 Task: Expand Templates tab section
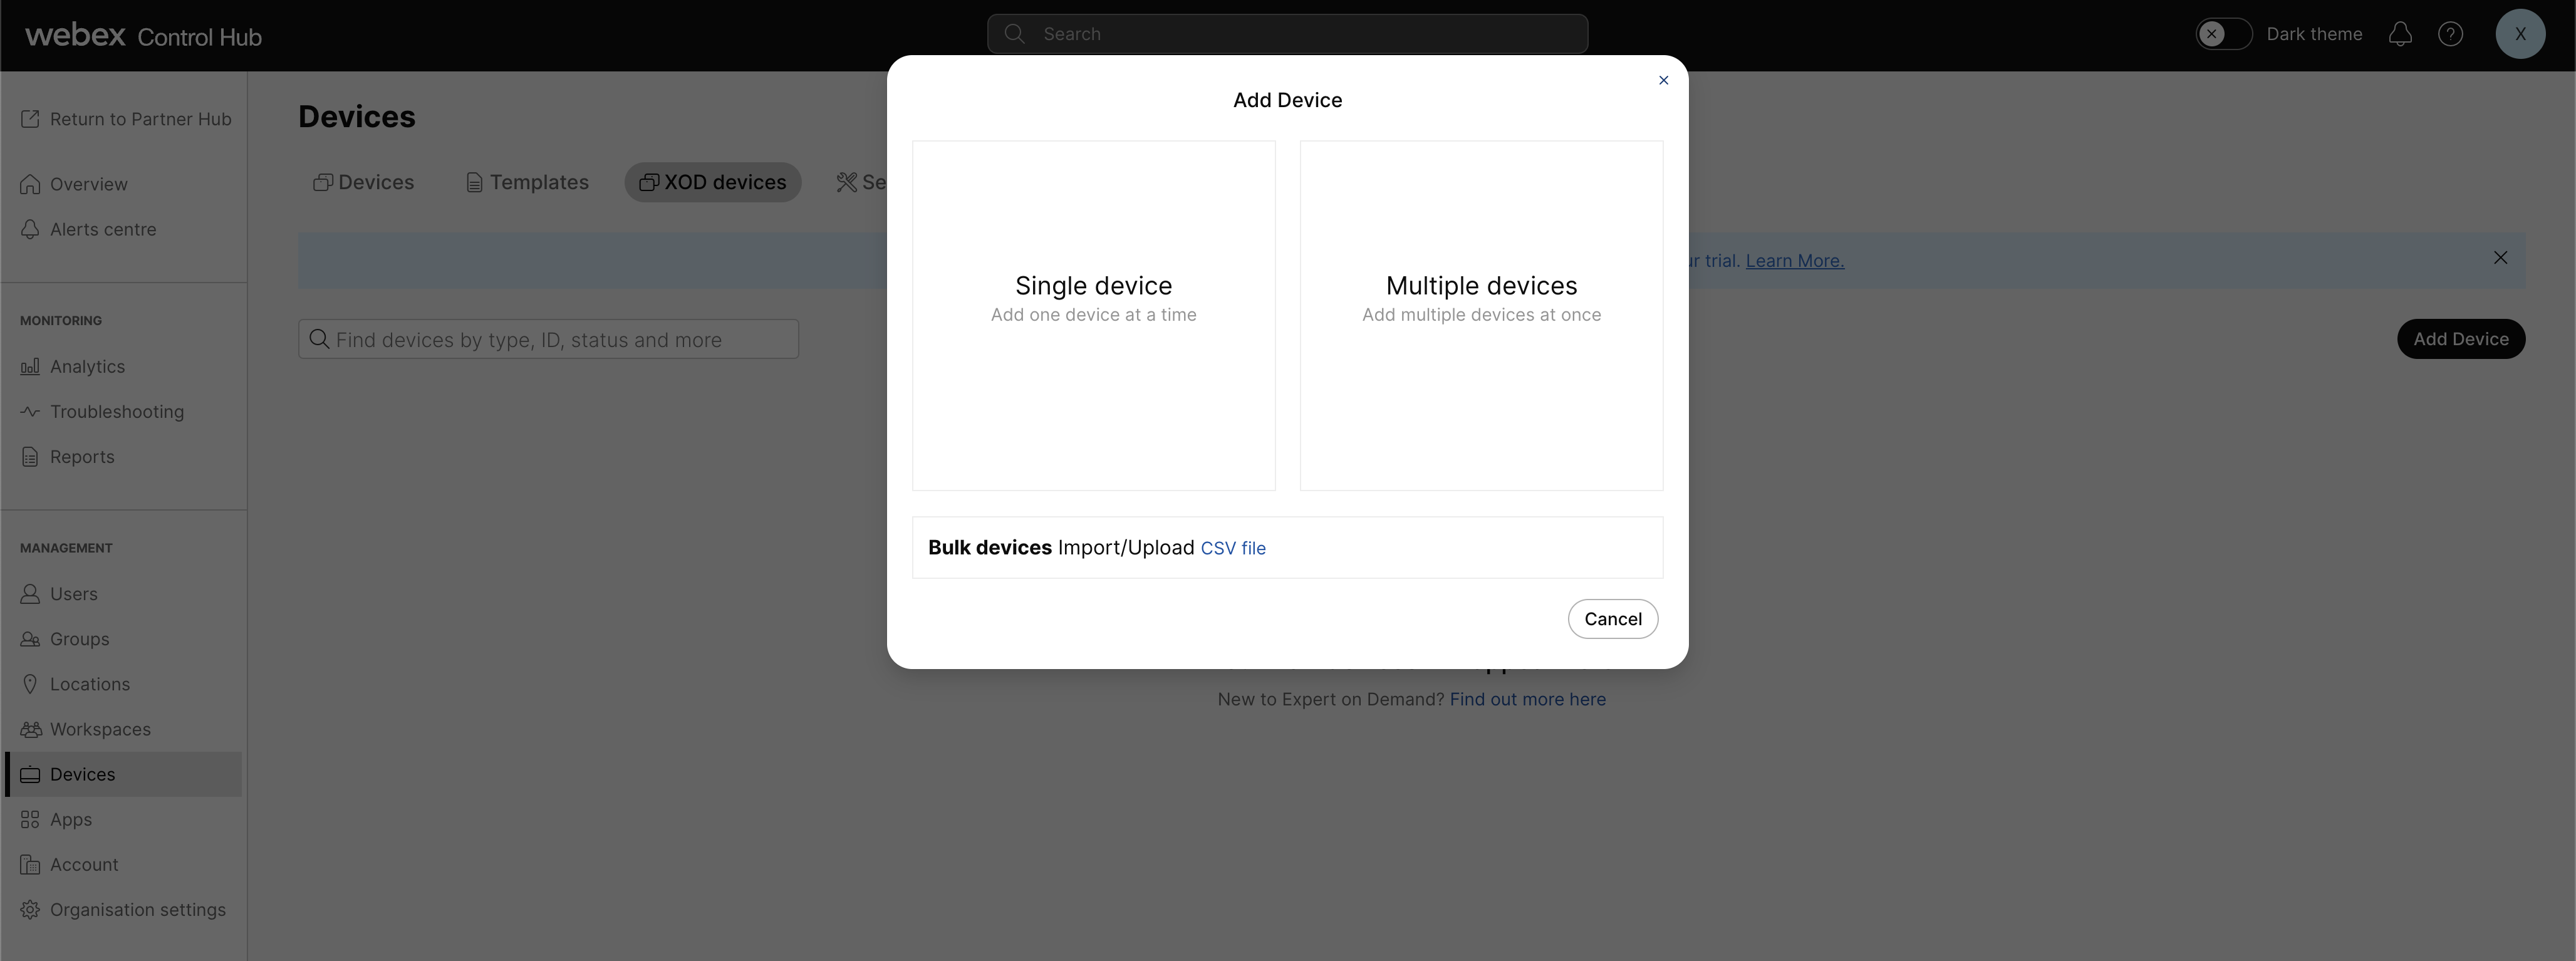pos(526,180)
